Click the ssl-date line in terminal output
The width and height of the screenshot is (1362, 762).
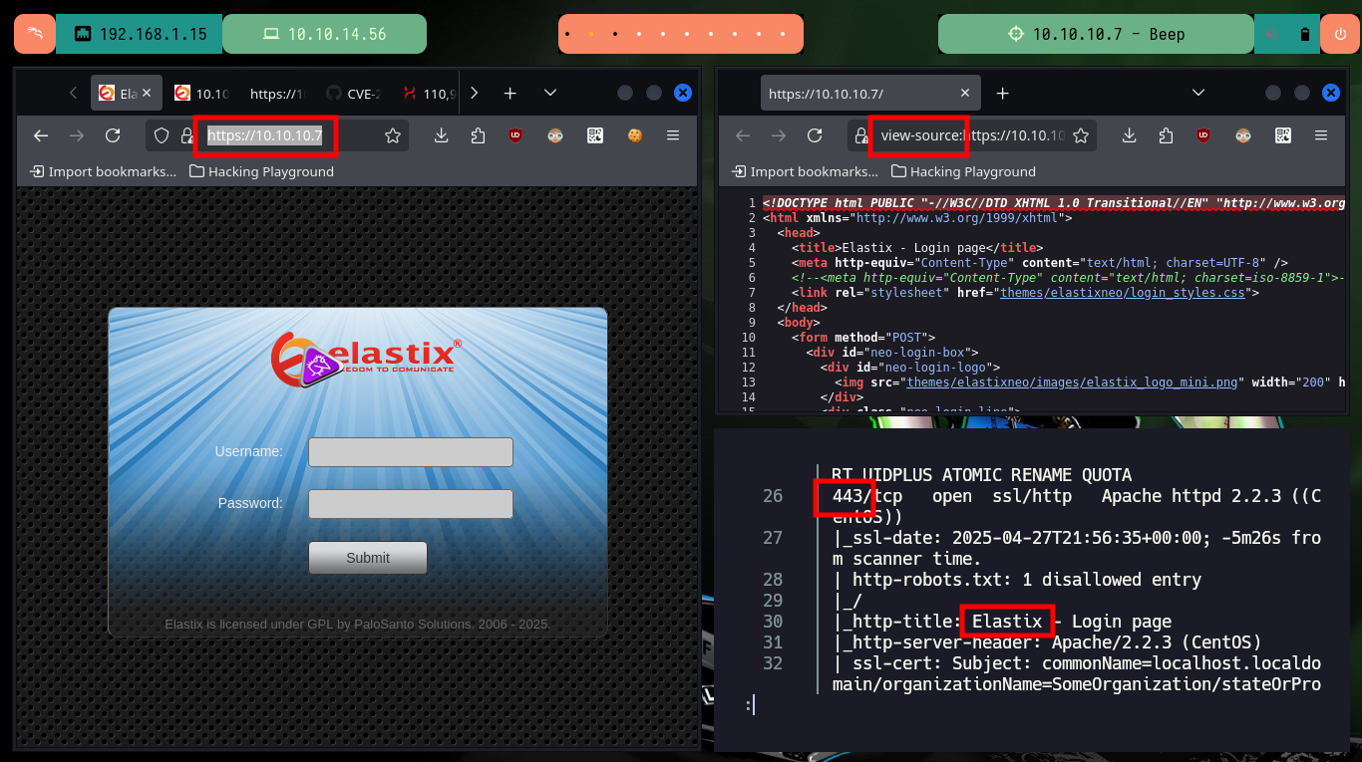(x=1077, y=549)
